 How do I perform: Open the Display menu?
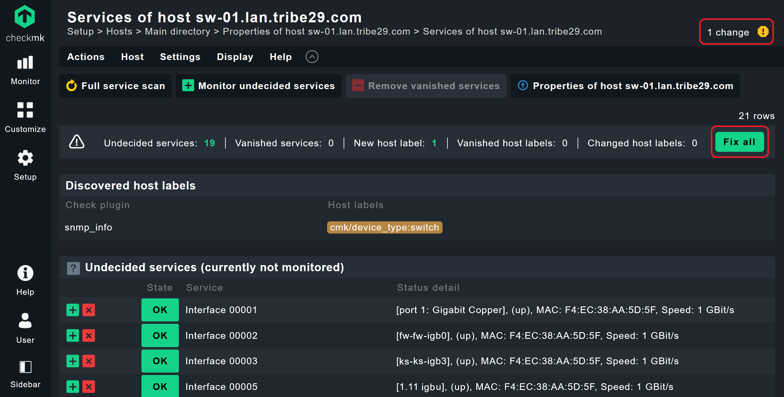tap(235, 57)
